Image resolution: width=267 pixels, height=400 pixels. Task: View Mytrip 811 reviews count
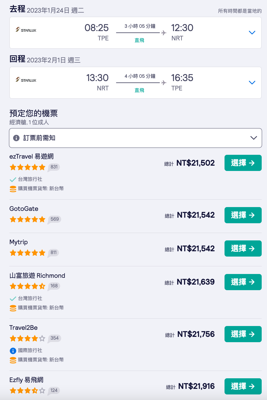pyautogui.click(x=54, y=253)
